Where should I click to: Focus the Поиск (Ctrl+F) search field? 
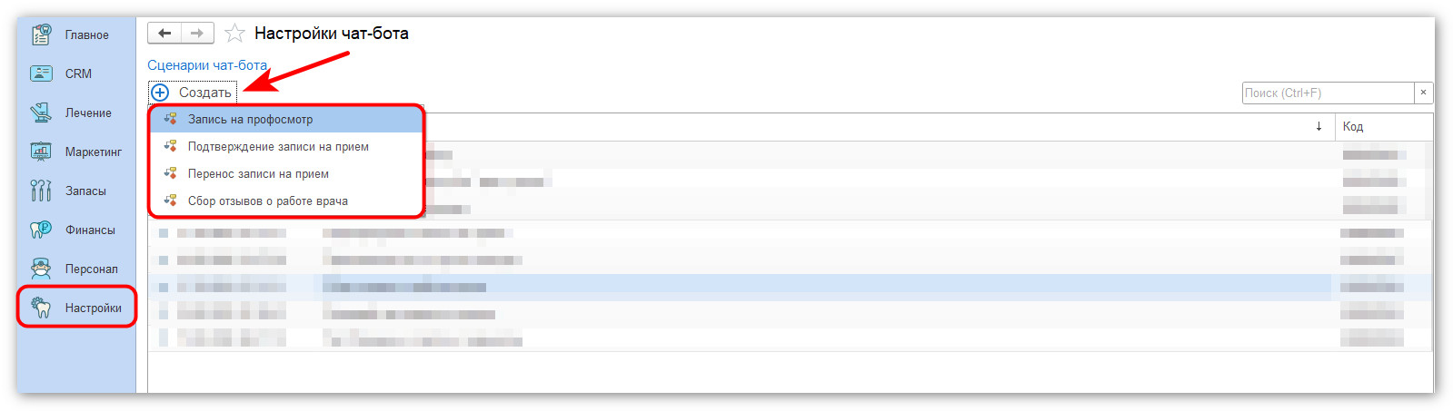click(x=1328, y=93)
